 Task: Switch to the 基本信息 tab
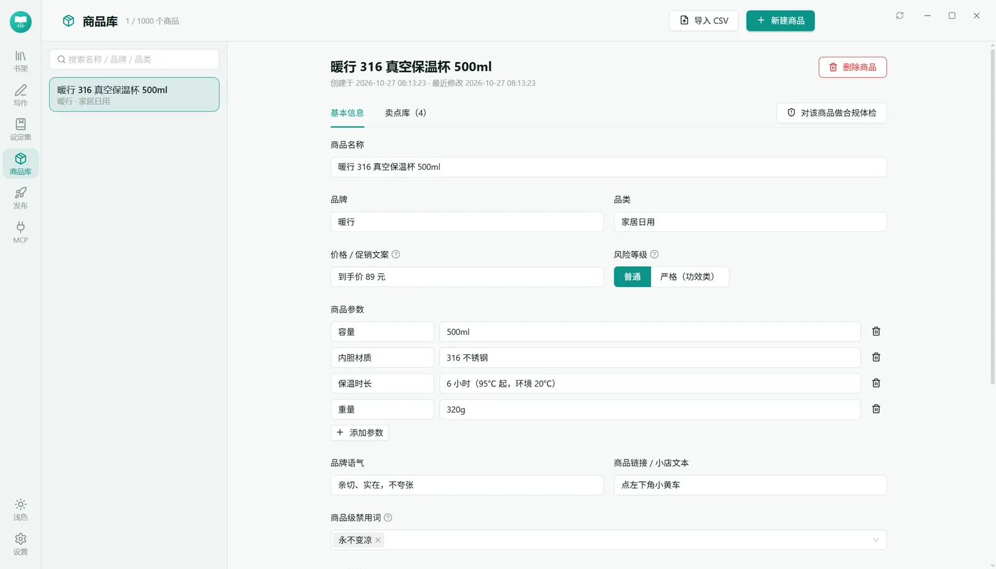(x=347, y=113)
